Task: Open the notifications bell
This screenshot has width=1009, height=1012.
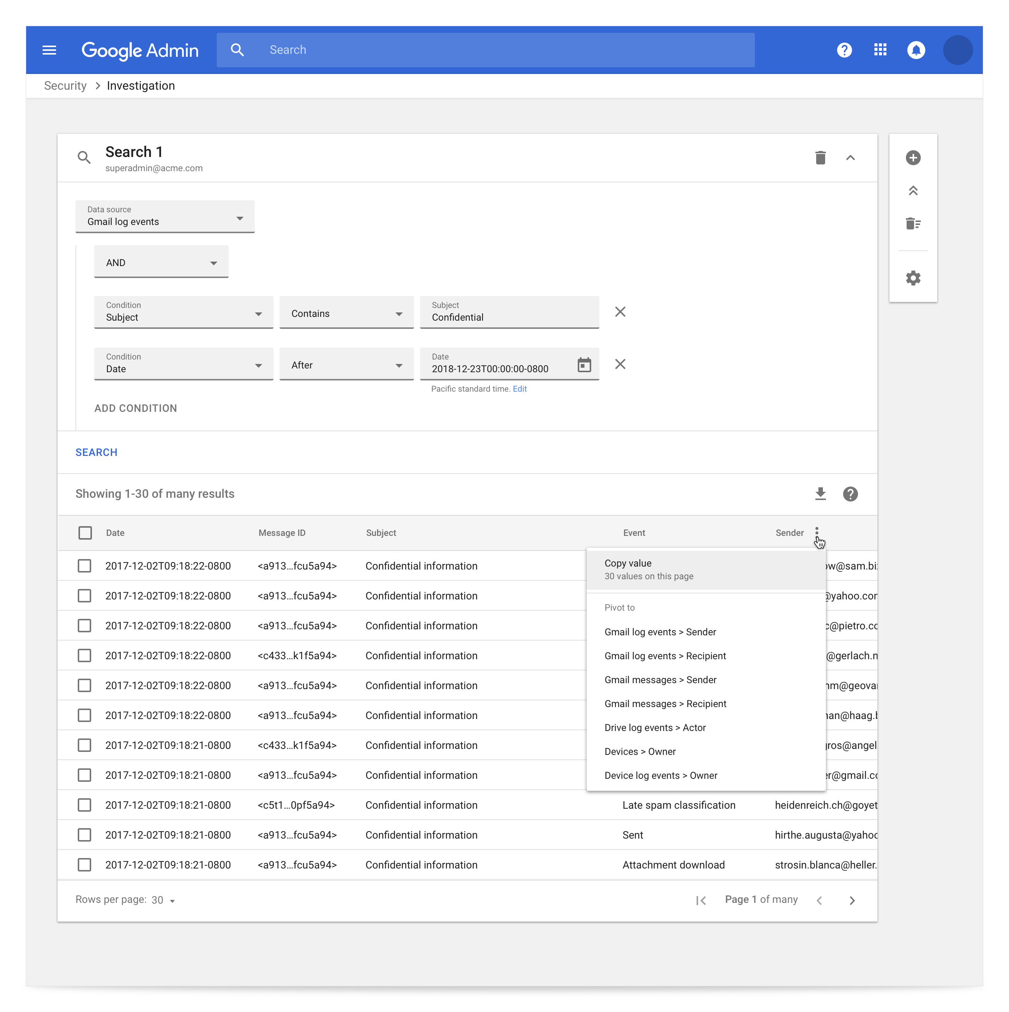Action: point(916,50)
